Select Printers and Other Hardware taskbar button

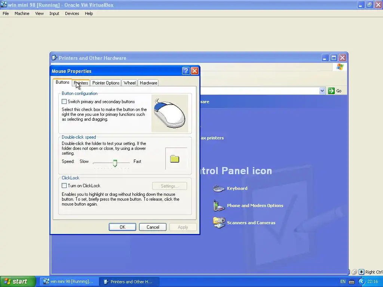pyautogui.click(x=130, y=282)
